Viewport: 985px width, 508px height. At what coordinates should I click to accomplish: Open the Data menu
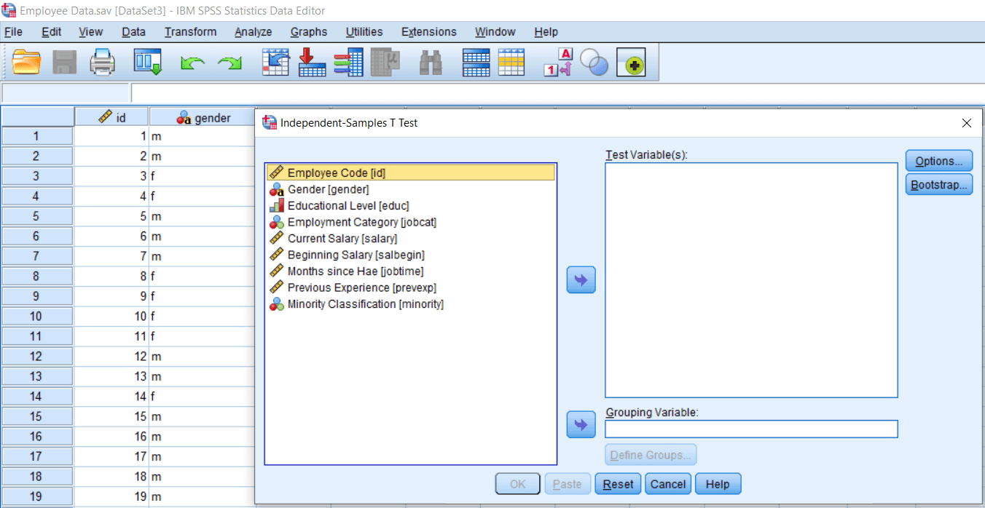133,32
